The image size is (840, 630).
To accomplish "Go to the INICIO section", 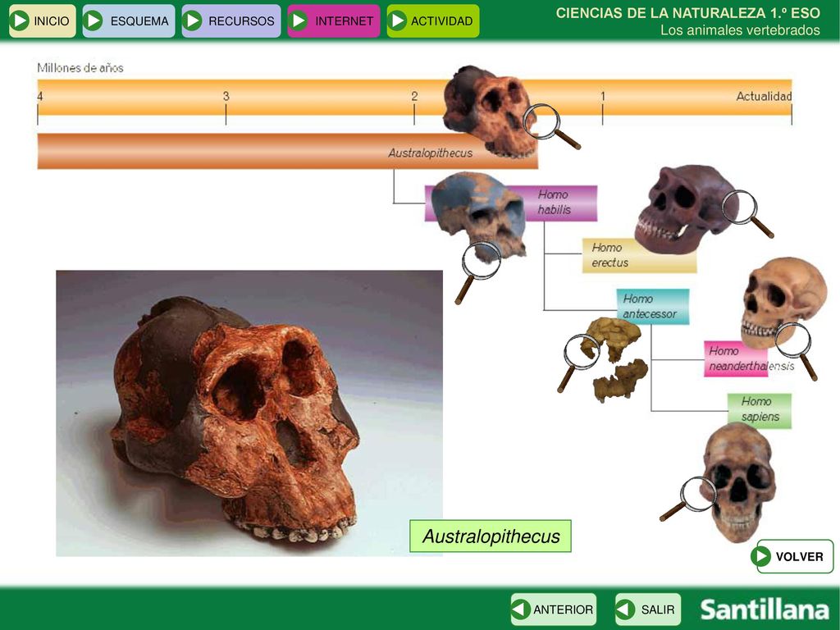I will [x=43, y=21].
